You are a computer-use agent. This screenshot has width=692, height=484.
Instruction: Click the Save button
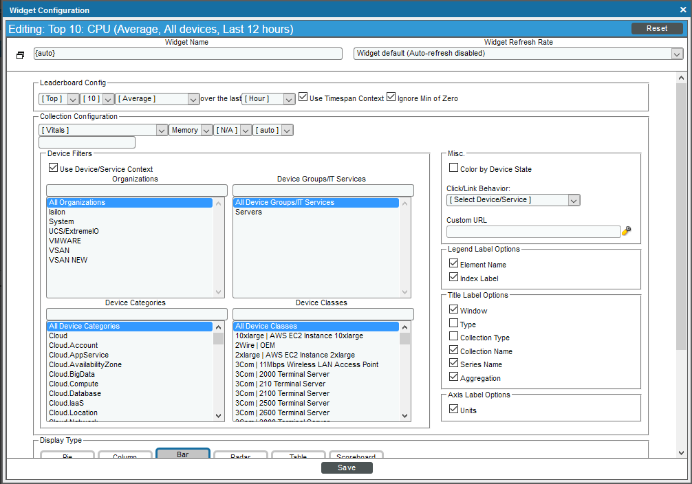[x=347, y=467]
